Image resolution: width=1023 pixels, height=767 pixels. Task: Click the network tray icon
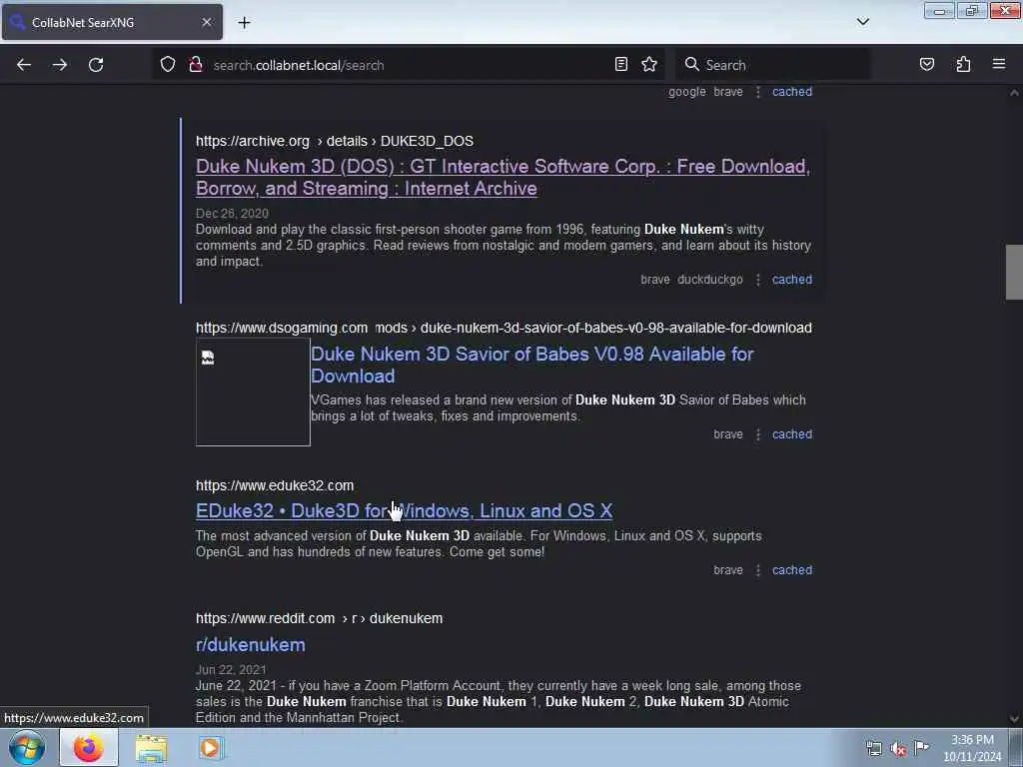tap(873, 749)
